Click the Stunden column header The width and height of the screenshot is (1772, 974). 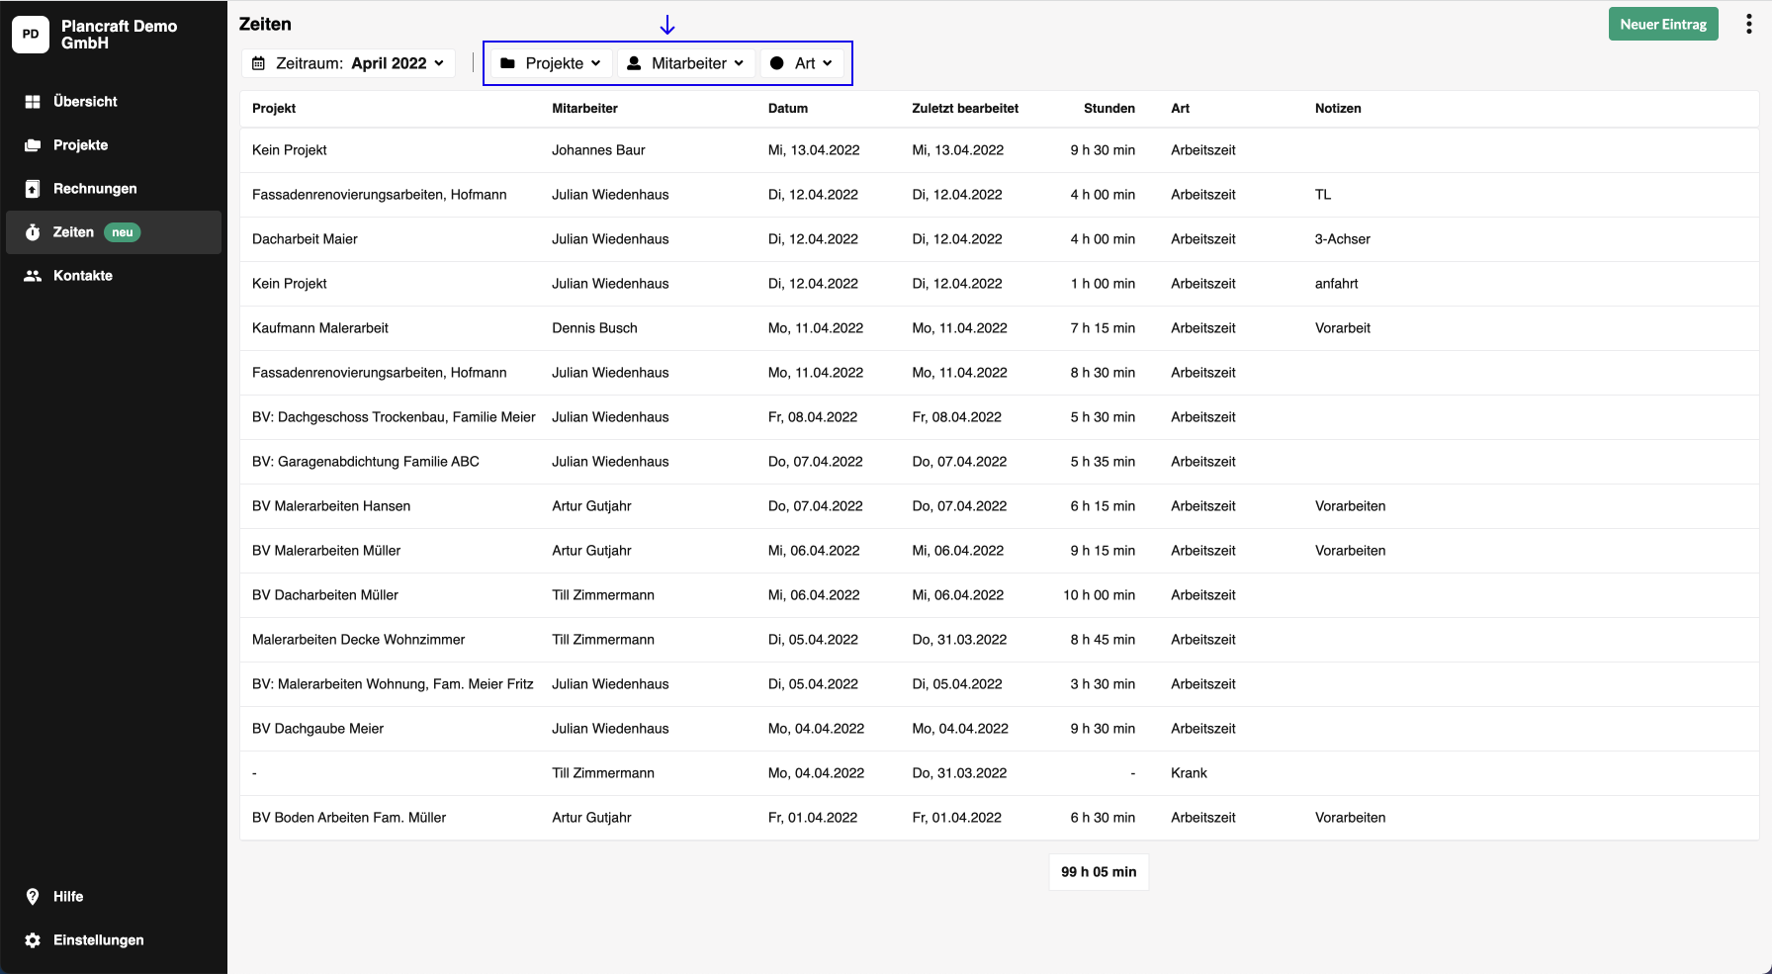(x=1108, y=109)
